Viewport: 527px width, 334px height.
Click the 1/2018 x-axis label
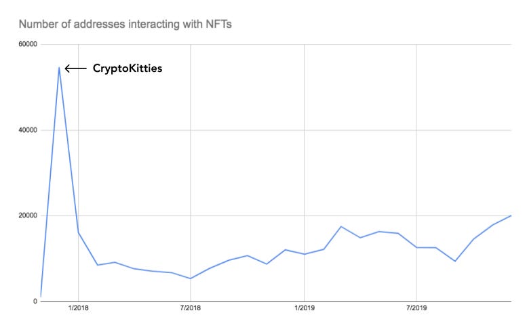tap(78, 308)
